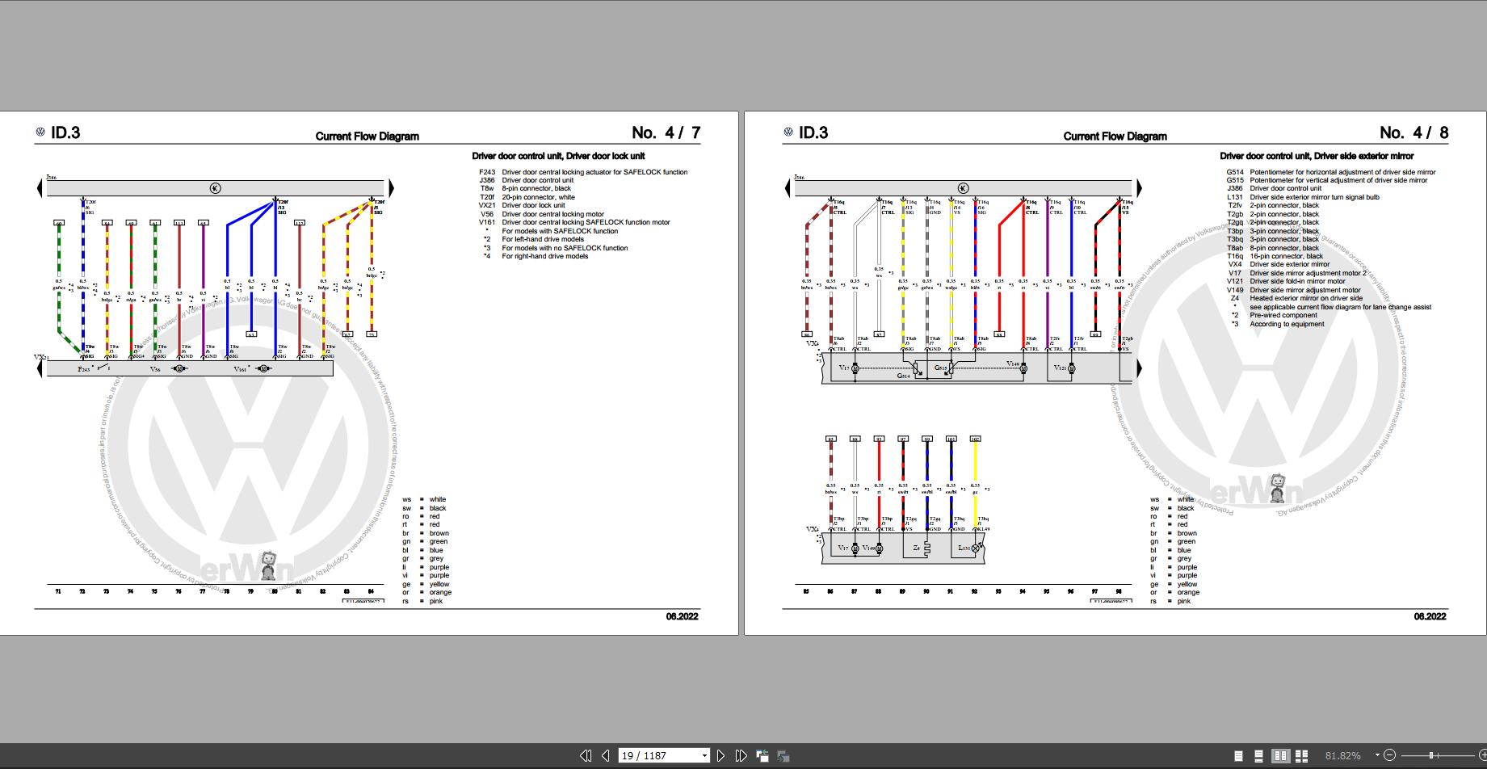Click the greyed-out next view icon
The height and width of the screenshot is (769, 1487).
coord(783,756)
